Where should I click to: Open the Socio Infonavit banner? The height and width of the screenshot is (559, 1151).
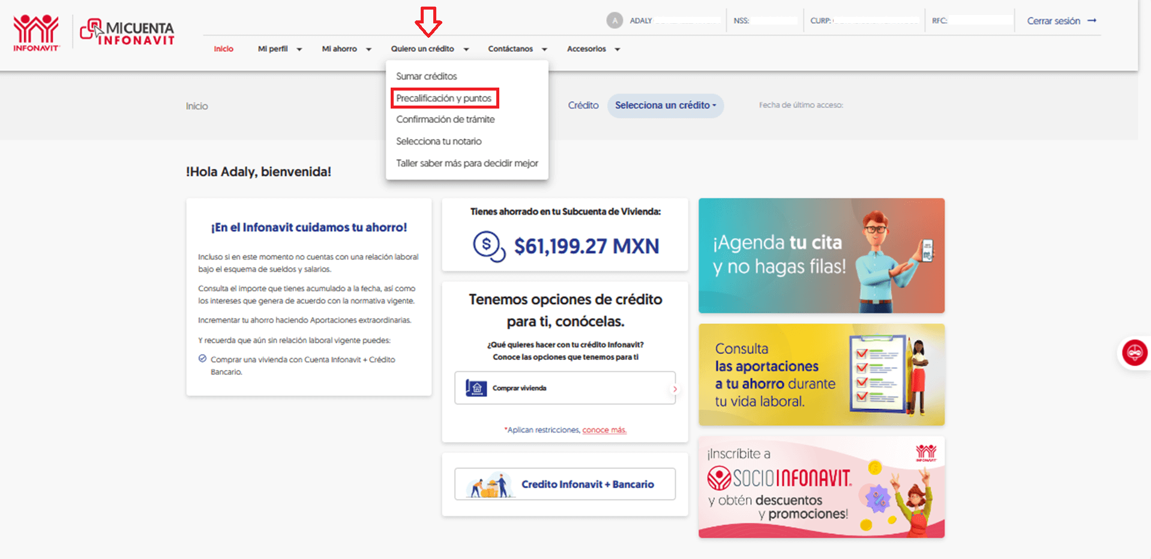tap(822, 487)
